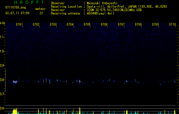
Task: Click the 0701 time marker
Action: coord(19,25)
